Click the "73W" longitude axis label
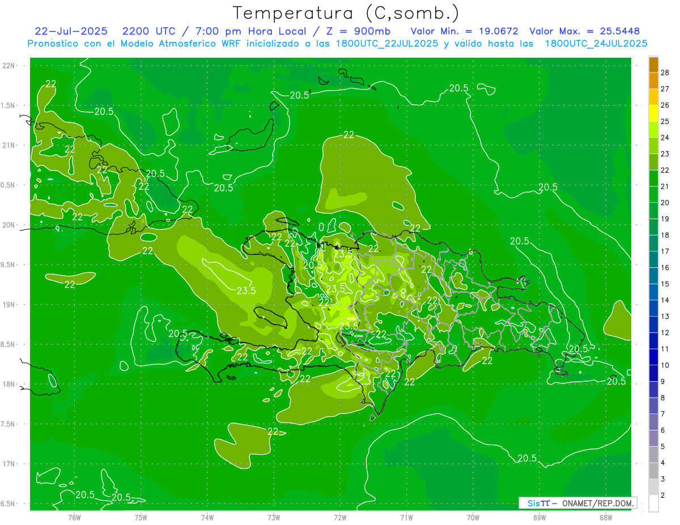The height and width of the screenshot is (525, 680). 274,517
